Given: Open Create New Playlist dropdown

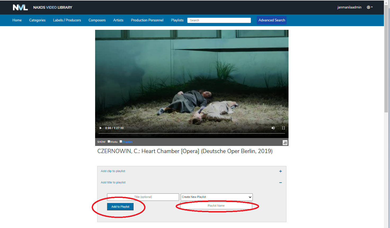Looking at the screenshot, I should click(x=216, y=197).
